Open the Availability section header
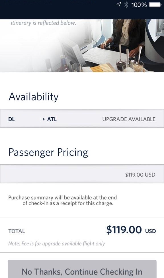Screen dimensions: 164x278 pyautogui.click(x=34, y=97)
